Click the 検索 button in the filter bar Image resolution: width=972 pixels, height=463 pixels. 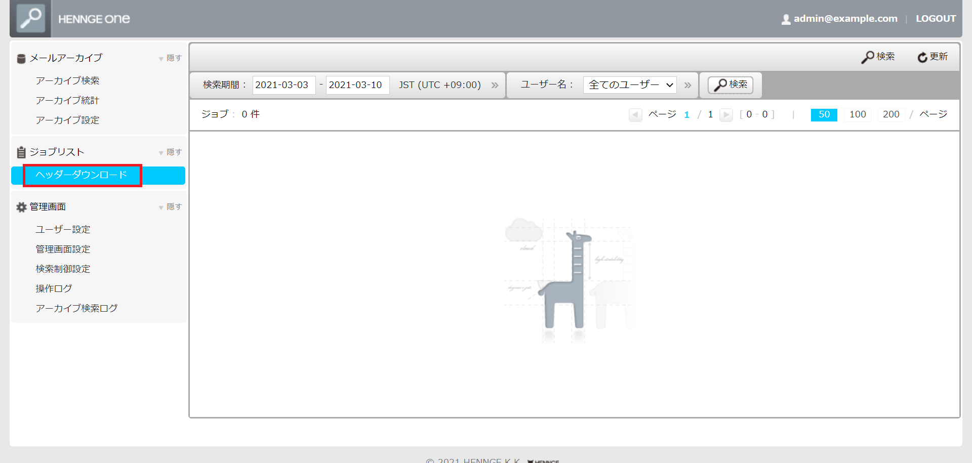(731, 85)
